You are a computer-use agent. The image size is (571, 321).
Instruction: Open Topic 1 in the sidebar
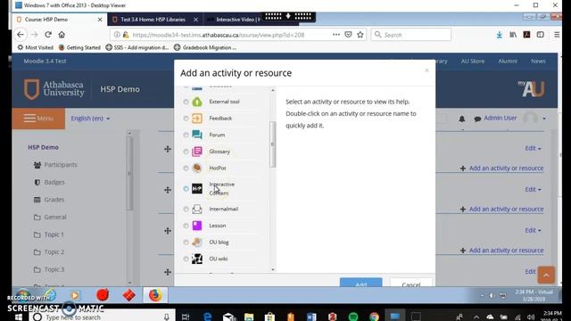click(x=49, y=235)
